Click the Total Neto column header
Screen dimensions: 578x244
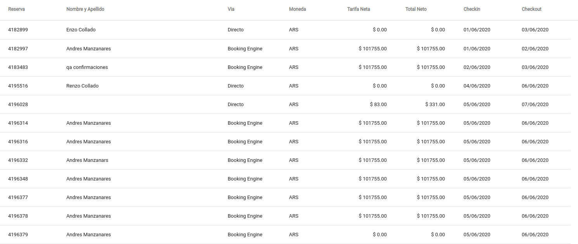(x=416, y=9)
